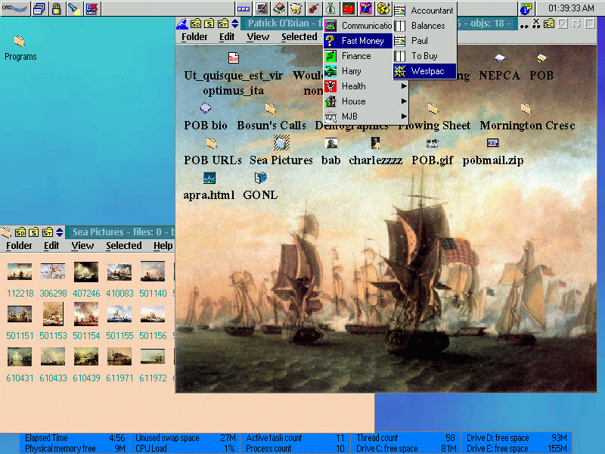Viewport: 605px width, 454px height.
Task: Select the POB URLs folder icon
Action: 211,143
